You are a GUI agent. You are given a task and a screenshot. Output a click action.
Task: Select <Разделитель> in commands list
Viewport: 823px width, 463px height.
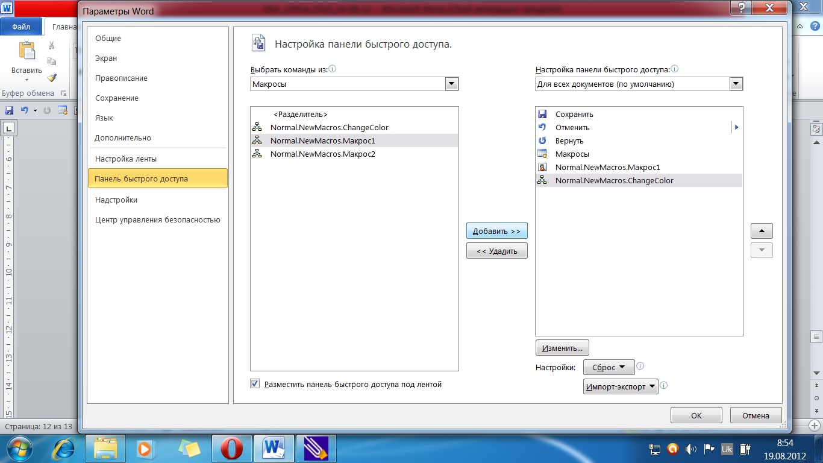coord(354,115)
